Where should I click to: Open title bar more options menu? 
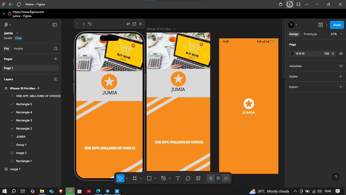[x=307, y=4]
